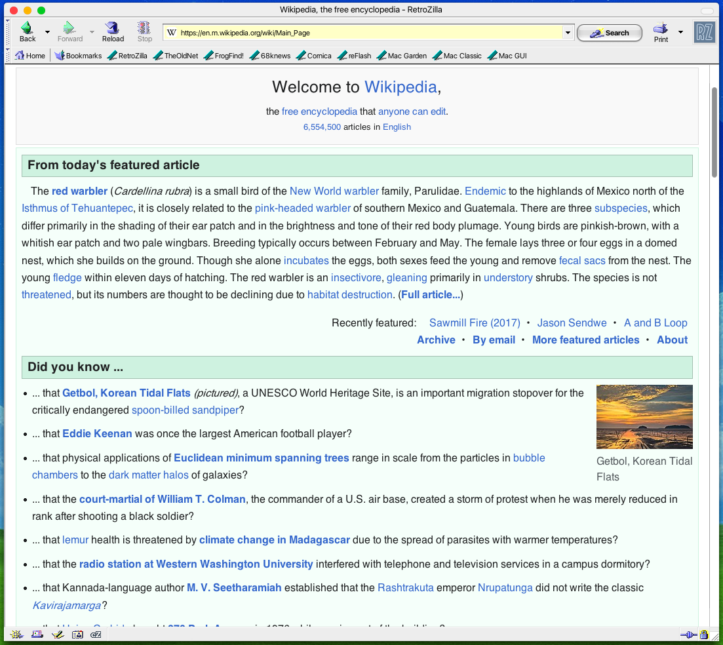Click the Search button next to URL bar

tap(609, 33)
